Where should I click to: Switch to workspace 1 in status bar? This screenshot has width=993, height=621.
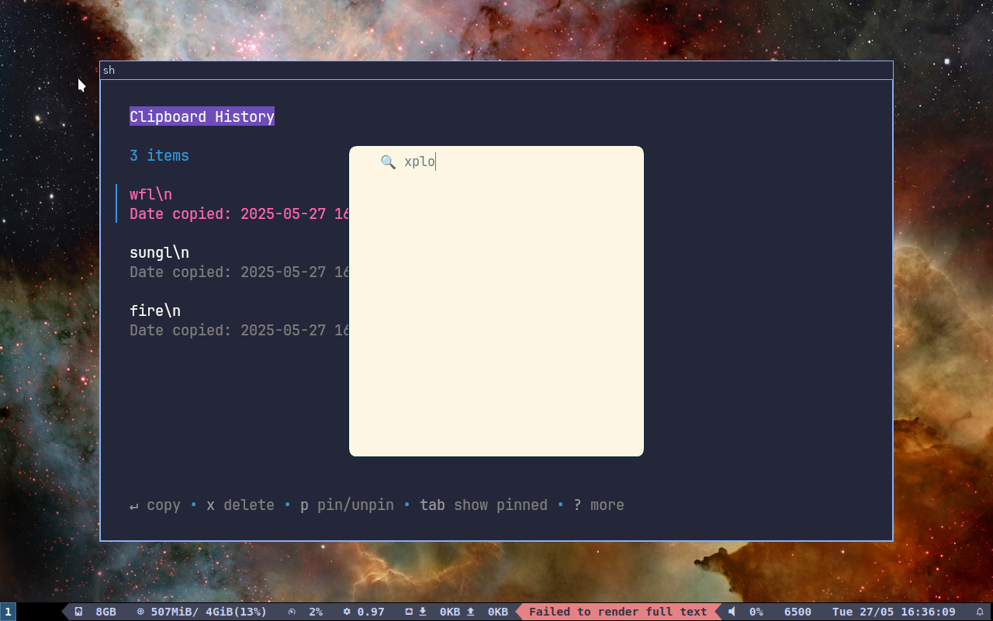[x=8, y=612]
